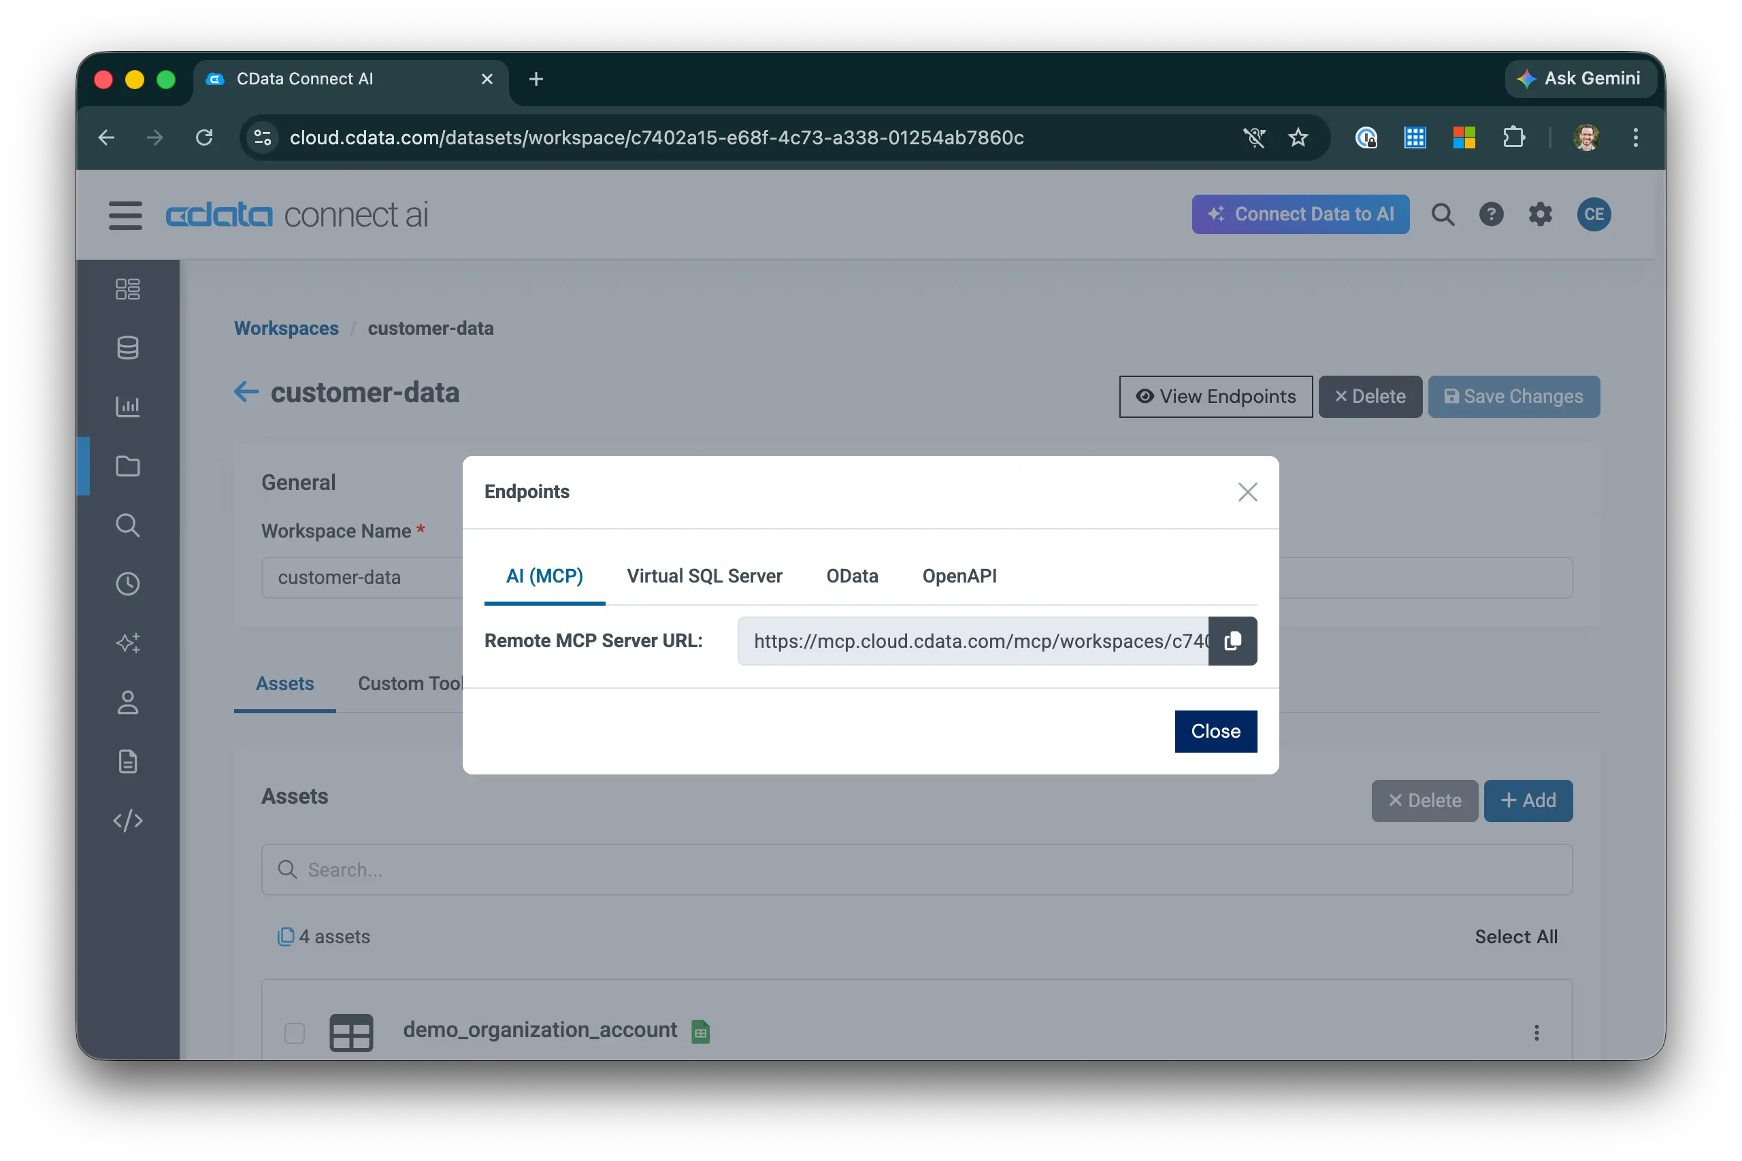
Task: Open Chrome browser extensions puzzle menu
Action: (1515, 137)
